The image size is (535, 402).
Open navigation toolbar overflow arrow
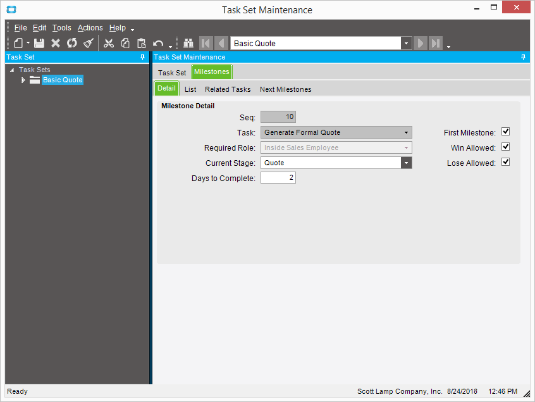(448, 47)
